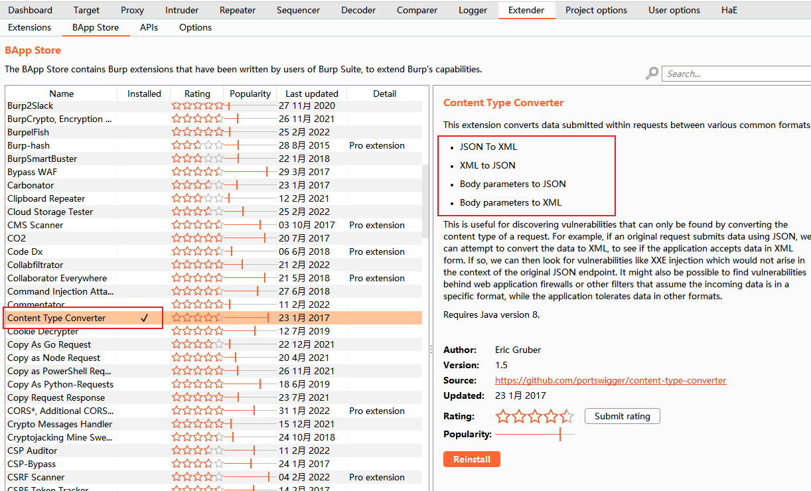Select the BurpelFish extension
This screenshot has width=811, height=491.
point(214,132)
